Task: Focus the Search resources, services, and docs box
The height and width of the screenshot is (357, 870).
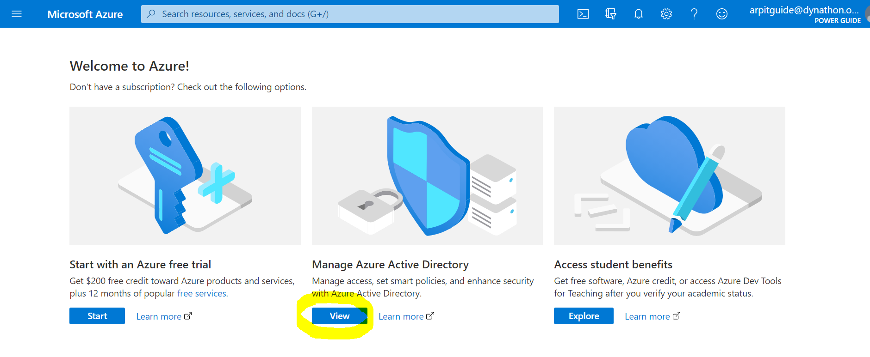Action: pyautogui.click(x=350, y=14)
